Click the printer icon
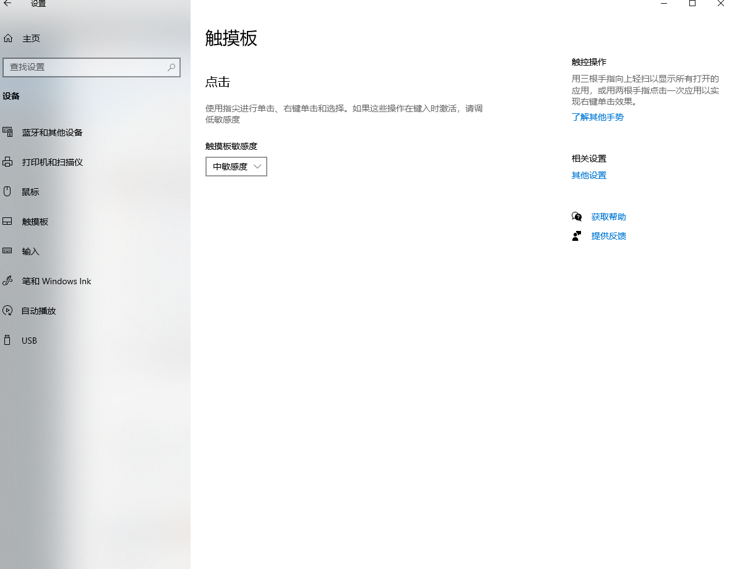 (7, 162)
